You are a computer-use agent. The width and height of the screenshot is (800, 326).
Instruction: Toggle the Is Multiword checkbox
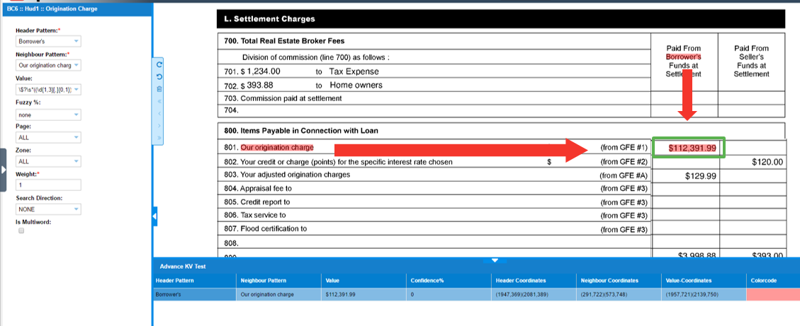click(21, 231)
